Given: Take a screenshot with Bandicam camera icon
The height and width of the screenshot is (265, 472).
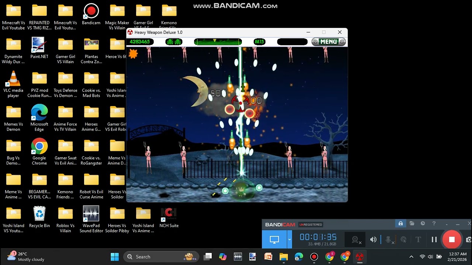Looking at the screenshot, I should point(469,240).
